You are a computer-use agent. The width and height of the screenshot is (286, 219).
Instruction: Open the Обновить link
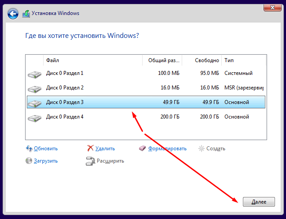coord(46,148)
